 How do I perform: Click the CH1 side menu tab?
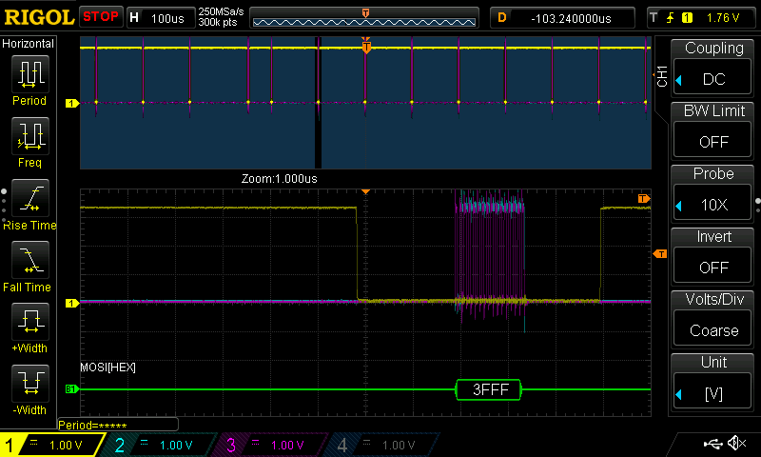click(x=662, y=76)
